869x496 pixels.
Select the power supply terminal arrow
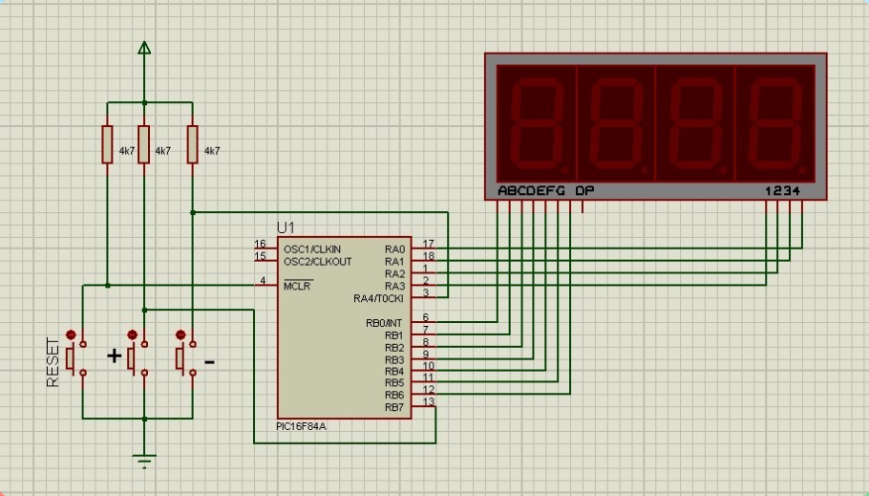(144, 48)
